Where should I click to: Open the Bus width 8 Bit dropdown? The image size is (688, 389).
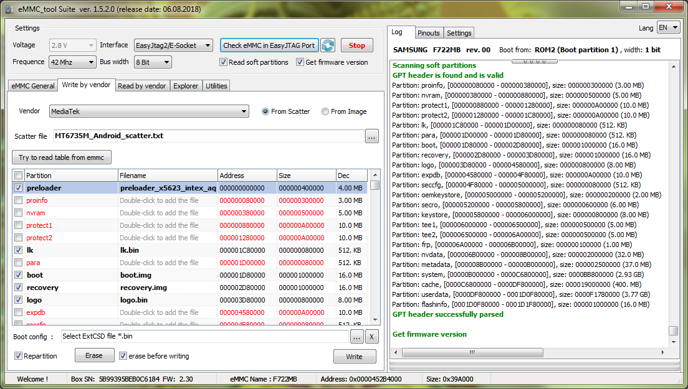153,62
